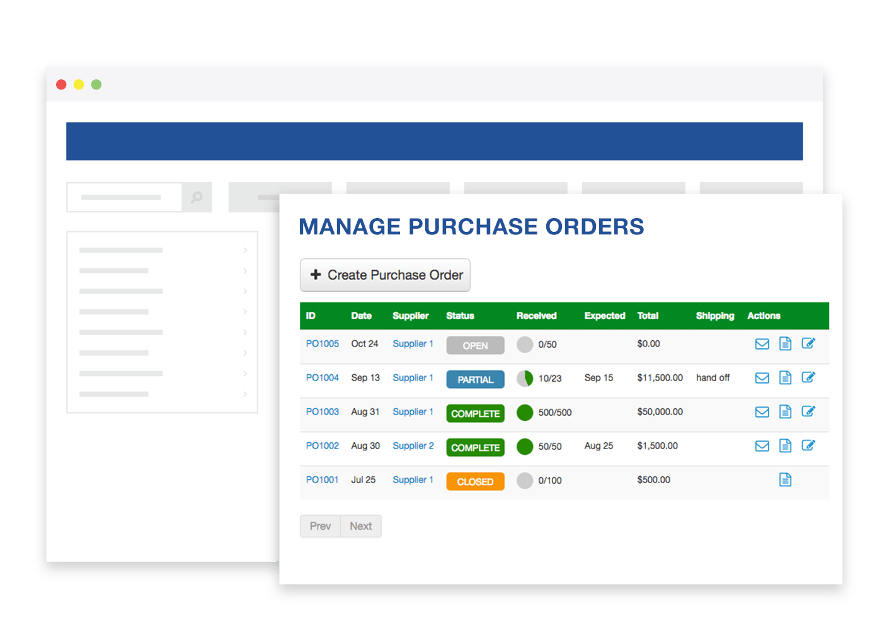Open the document icon for PO1001
This screenshot has height=630, width=882.
[785, 480]
